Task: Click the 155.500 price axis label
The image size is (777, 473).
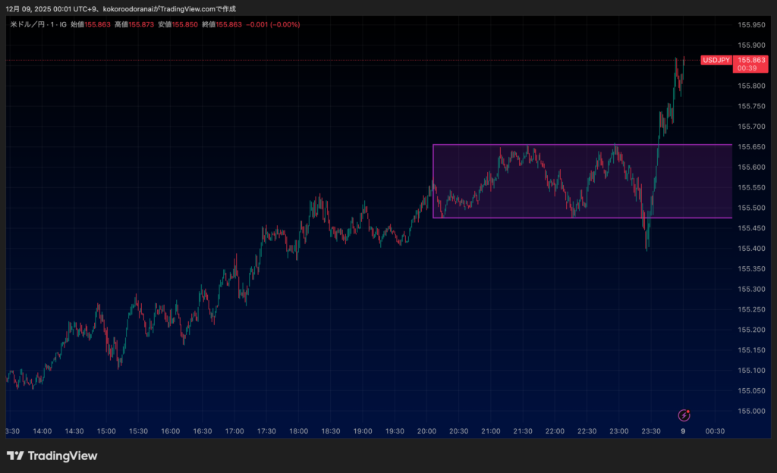Action: pyautogui.click(x=752, y=208)
